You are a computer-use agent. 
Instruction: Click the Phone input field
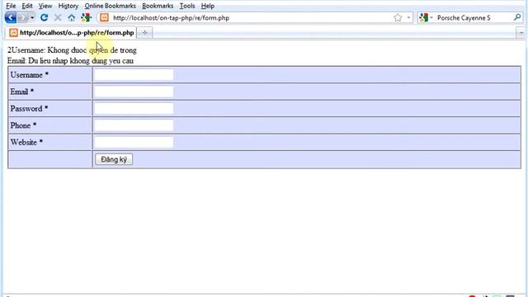(134, 125)
